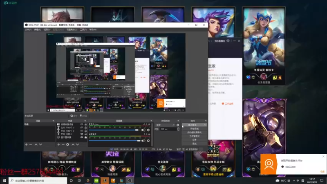Open the 工具(T) menu
The height and width of the screenshot is (184, 327).
tap(83, 29)
